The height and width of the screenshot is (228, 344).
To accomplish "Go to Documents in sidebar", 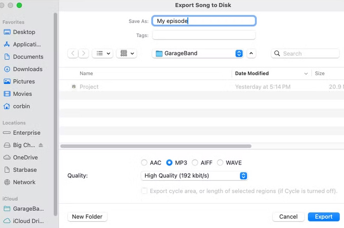I will (23, 57).
